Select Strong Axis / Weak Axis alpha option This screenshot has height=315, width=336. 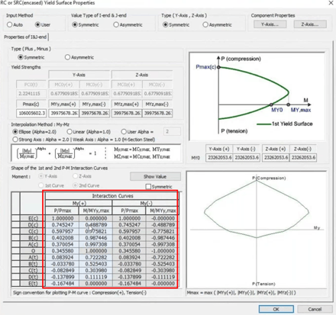[x=15, y=140]
